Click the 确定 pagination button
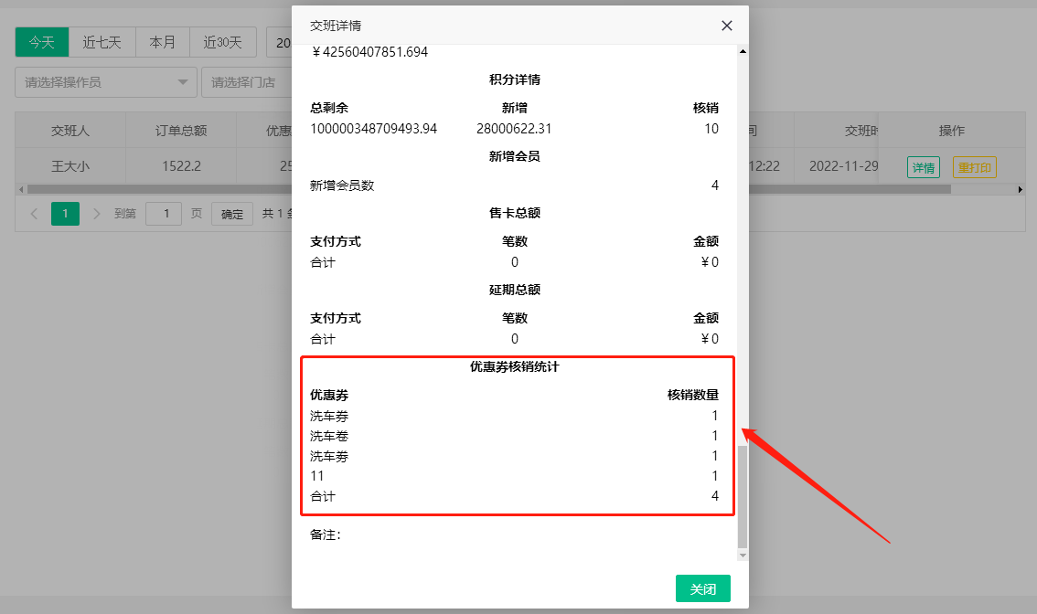Viewport: 1037px width, 614px height. pos(232,214)
